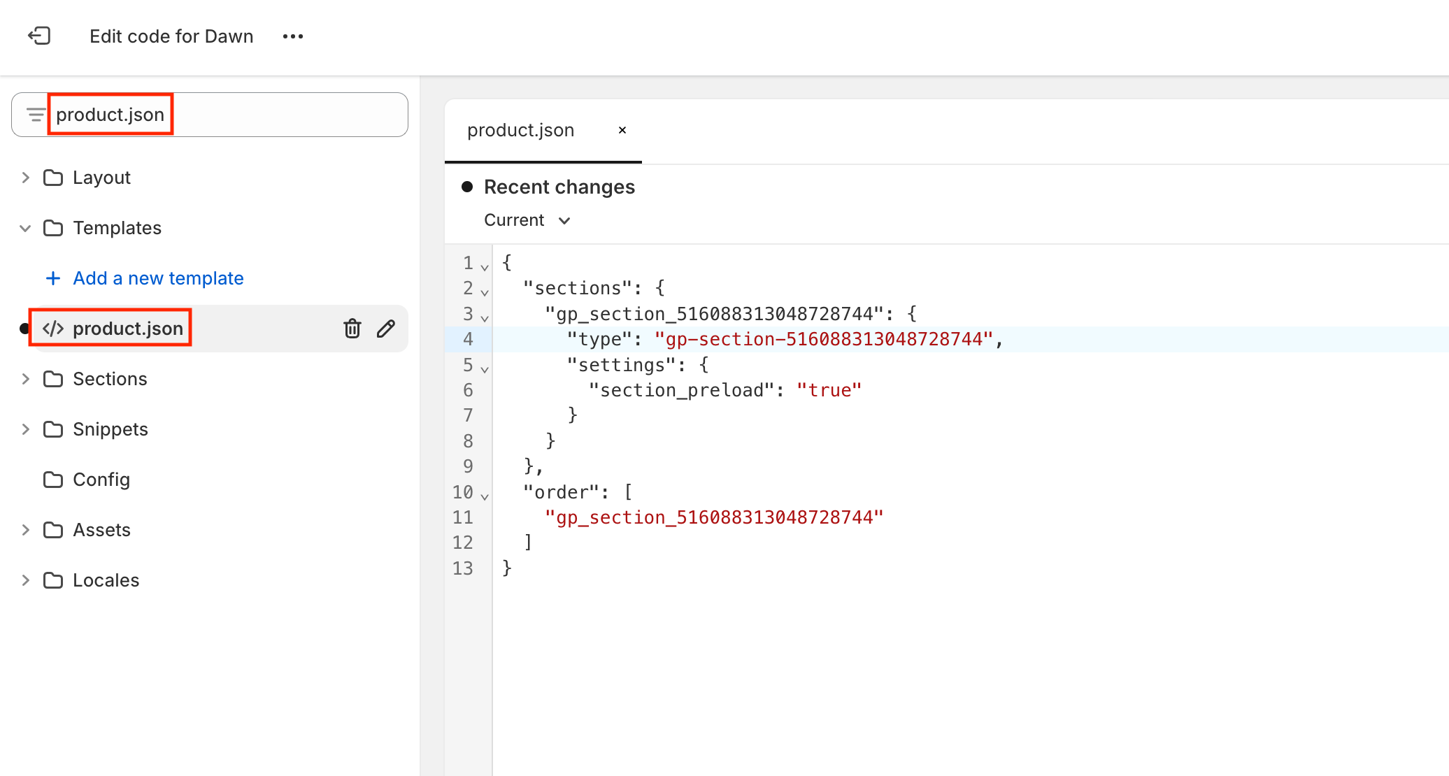Click the Templates folder icon
The height and width of the screenshot is (776, 1449).
[54, 227]
